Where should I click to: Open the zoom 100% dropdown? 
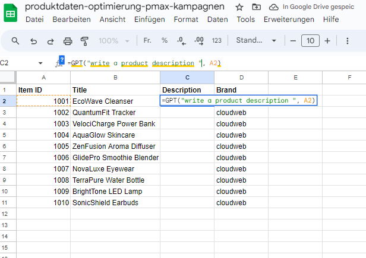[113, 41]
